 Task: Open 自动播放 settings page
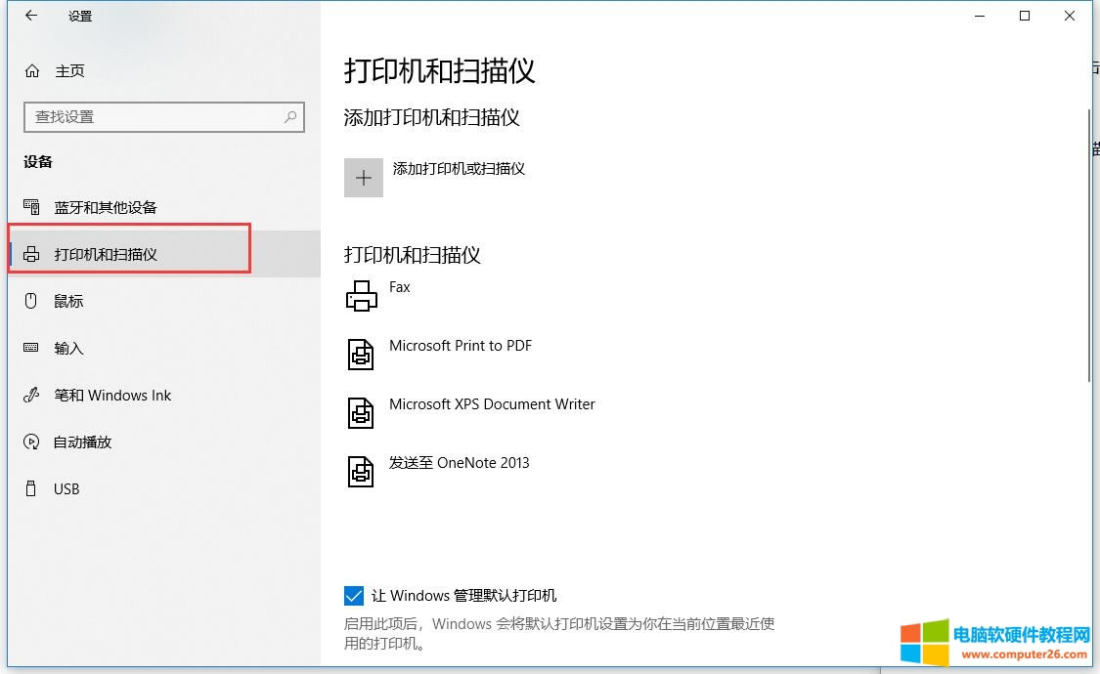pos(164,442)
